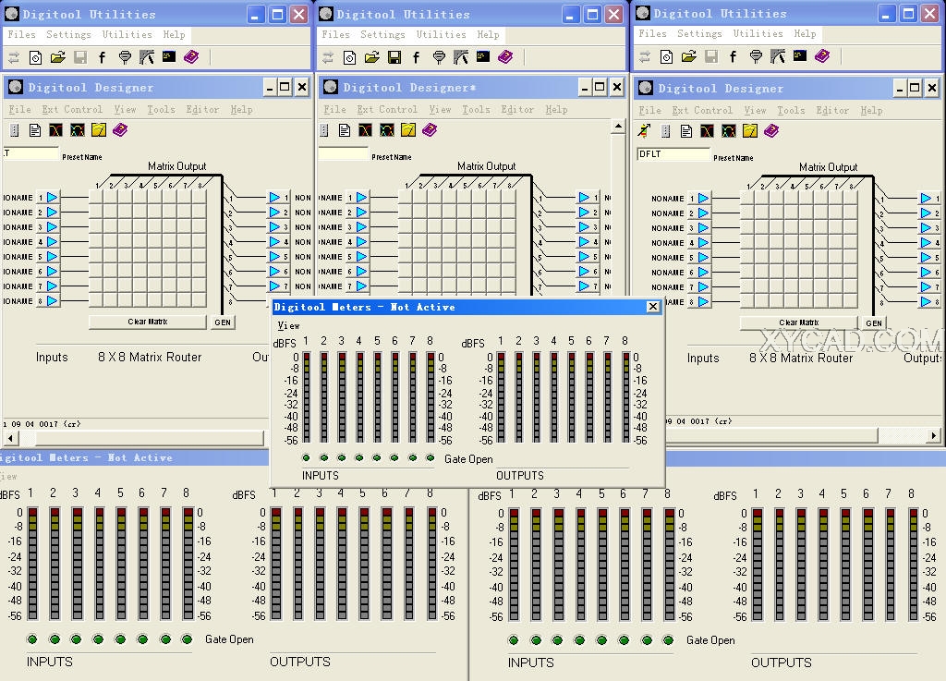Click the GEN button in right Designer
This screenshot has height=681, width=946.
click(x=874, y=323)
